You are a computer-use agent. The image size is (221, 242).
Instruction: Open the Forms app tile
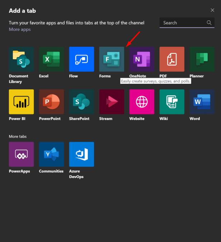(x=112, y=59)
